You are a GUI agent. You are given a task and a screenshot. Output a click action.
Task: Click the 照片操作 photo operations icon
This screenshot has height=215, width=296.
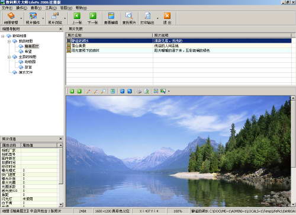coord(33,18)
